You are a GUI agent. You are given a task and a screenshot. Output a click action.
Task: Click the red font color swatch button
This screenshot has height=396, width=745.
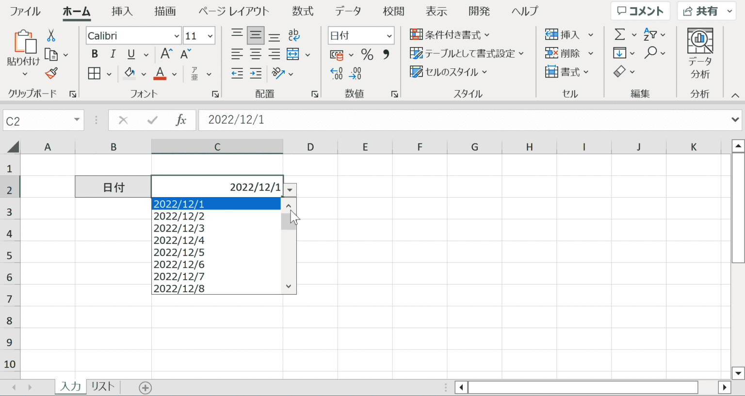tap(160, 74)
